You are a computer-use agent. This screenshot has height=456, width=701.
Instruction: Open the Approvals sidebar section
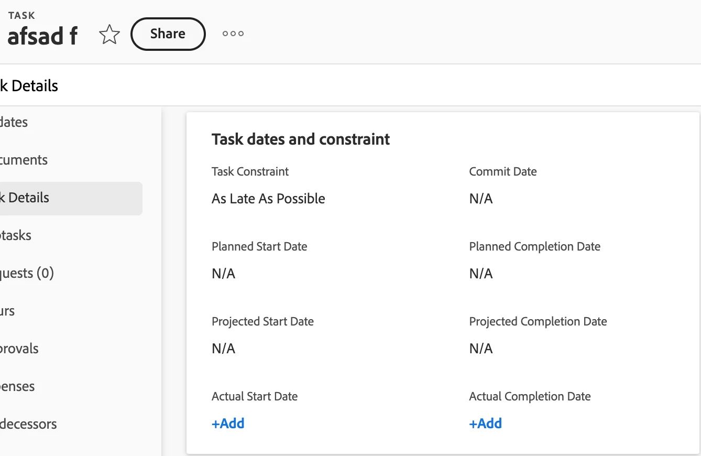click(19, 349)
